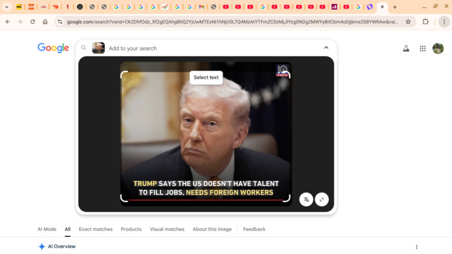Switch to the AOL tab
Image resolution: width=452 pixels, height=254 pixels.
point(19,7)
